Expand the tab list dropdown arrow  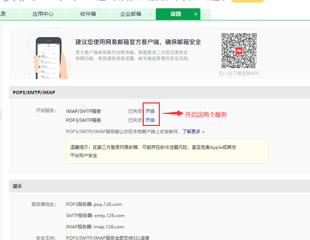click(x=206, y=15)
